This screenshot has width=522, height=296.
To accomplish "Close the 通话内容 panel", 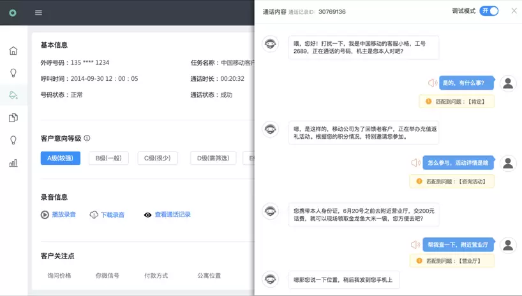I will tap(514, 11).
